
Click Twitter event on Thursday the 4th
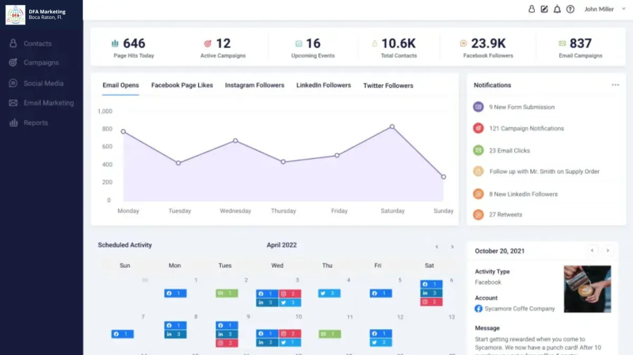coord(329,293)
